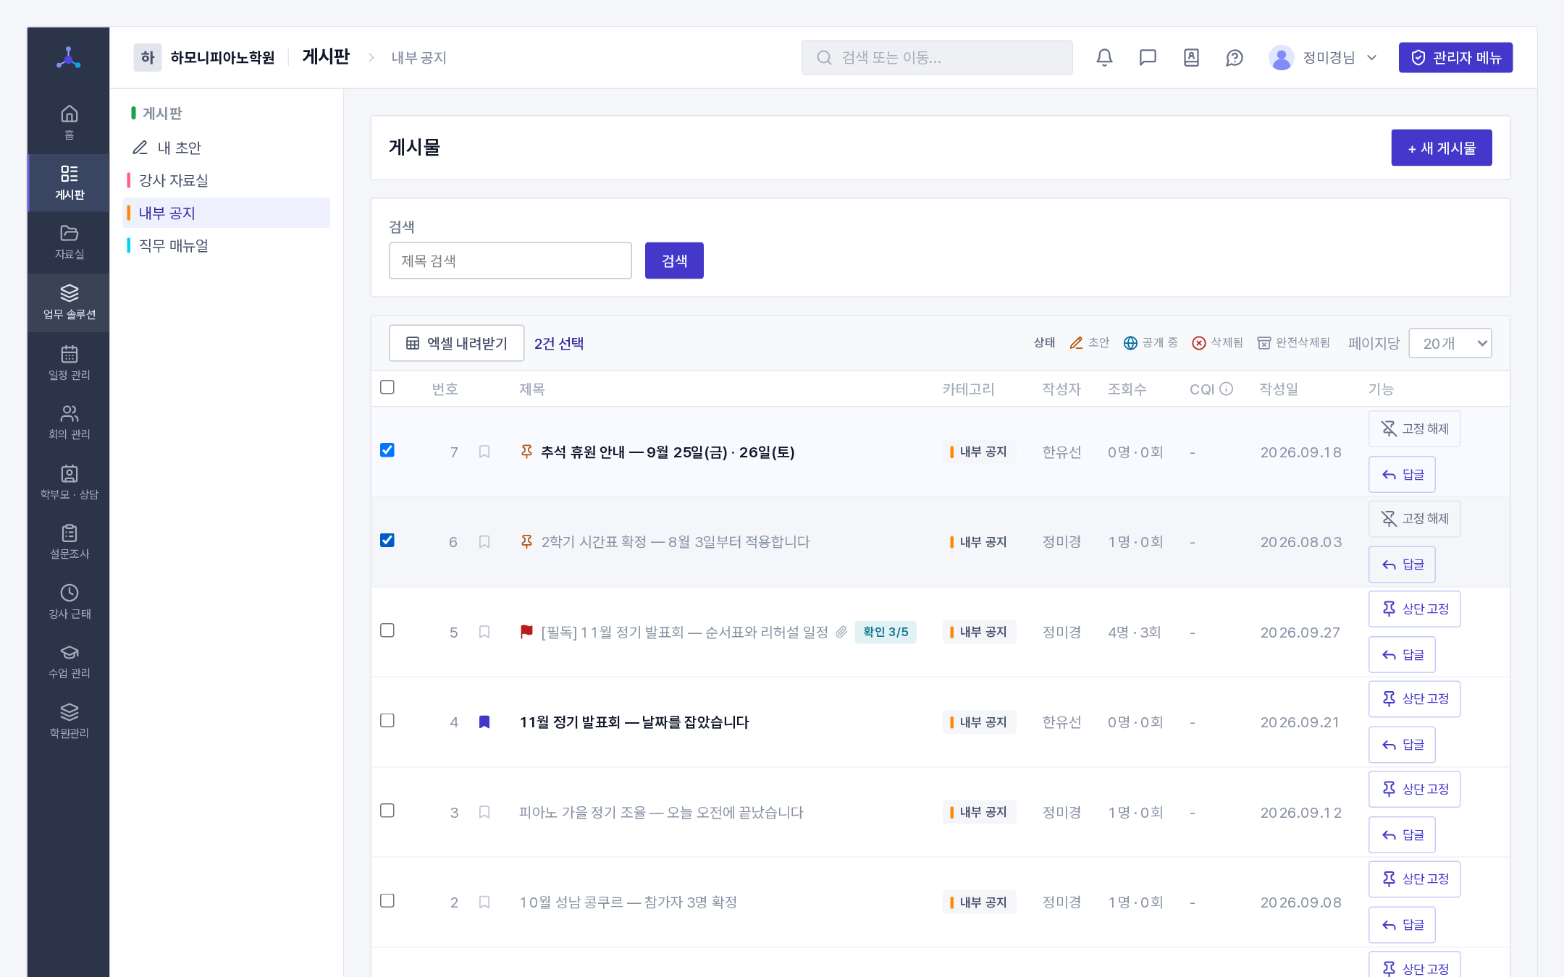
Task: Click the 검색 button
Action: [x=674, y=261]
